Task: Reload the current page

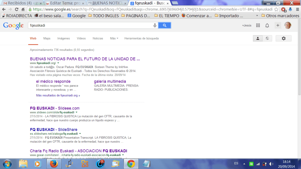Action: pos(17,9)
